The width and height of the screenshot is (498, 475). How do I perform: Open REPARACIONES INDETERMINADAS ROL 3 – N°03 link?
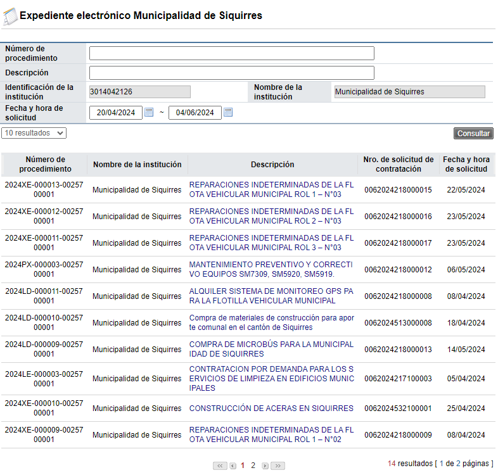[x=271, y=243]
